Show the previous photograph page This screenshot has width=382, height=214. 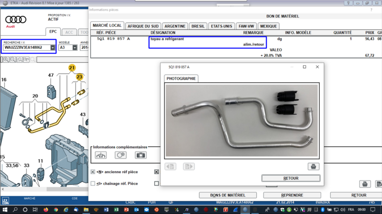pos(170,166)
